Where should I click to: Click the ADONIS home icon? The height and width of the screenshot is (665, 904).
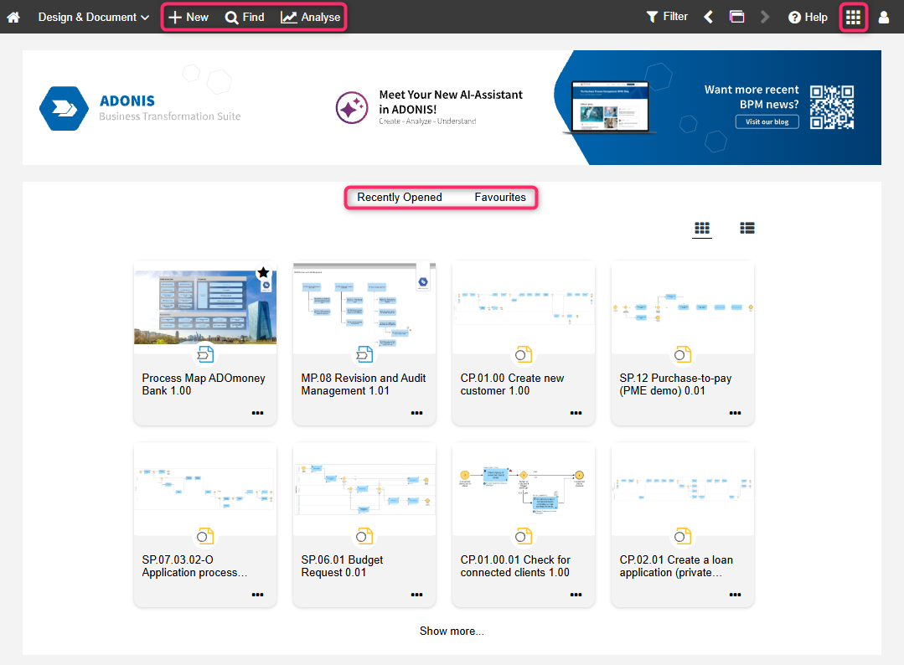pyautogui.click(x=13, y=16)
